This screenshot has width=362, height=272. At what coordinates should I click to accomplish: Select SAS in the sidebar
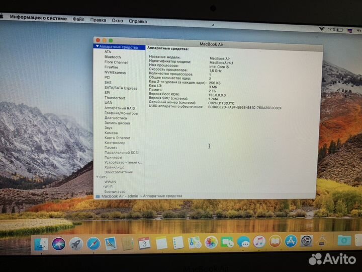(x=108, y=83)
